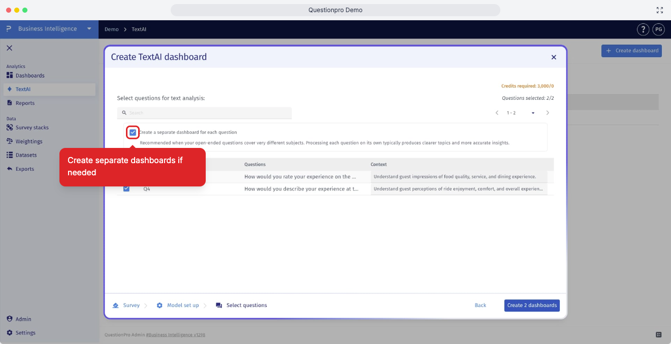Click the QuestionPro logo icon

point(9,29)
